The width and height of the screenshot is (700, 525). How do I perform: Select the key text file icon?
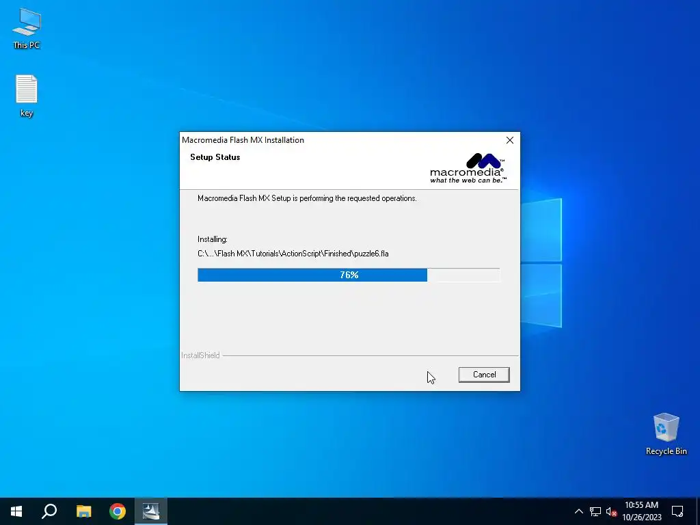pos(27,96)
